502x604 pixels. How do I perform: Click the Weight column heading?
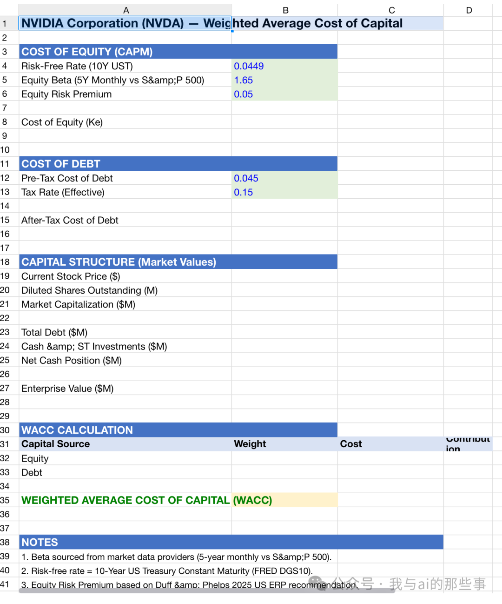click(285, 444)
